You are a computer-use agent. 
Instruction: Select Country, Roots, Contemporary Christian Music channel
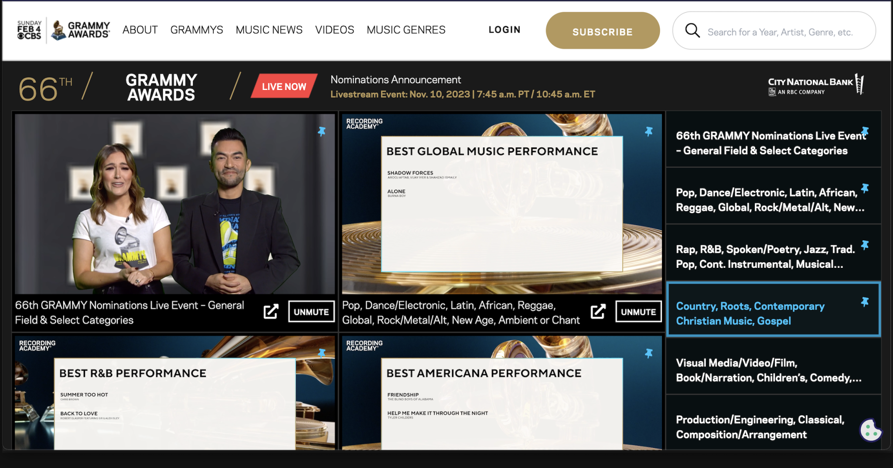[x=774, y=309]
